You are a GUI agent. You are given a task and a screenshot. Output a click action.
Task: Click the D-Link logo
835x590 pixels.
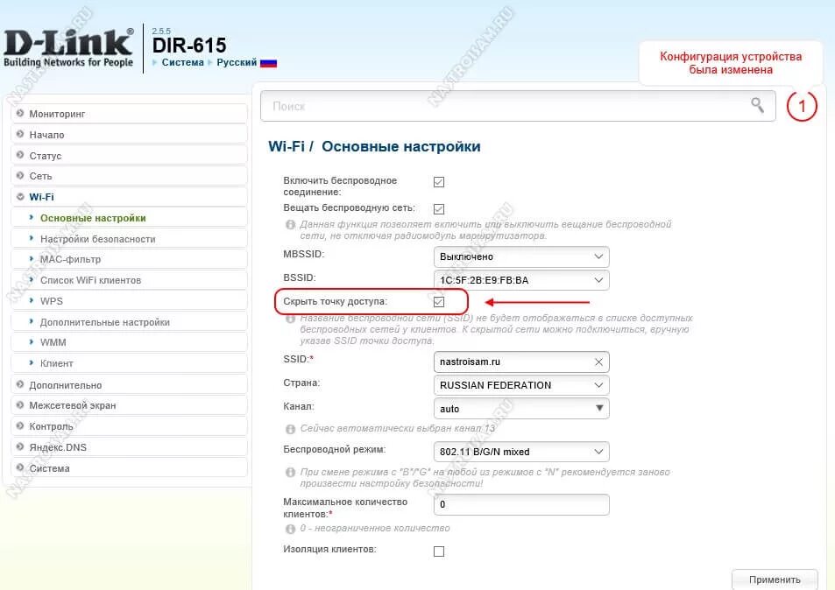point(68,48)
